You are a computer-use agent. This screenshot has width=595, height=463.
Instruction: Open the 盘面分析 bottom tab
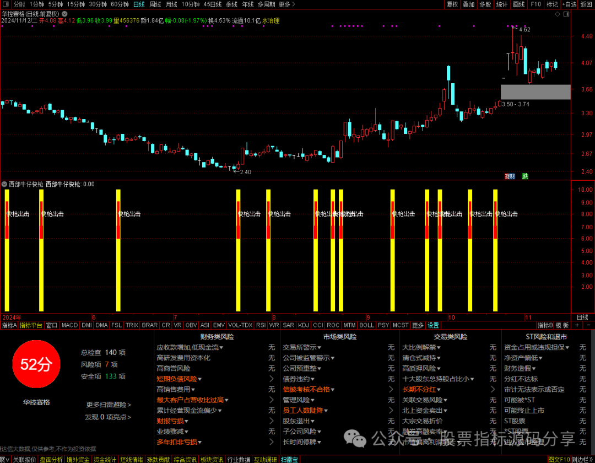click(51, 460)
